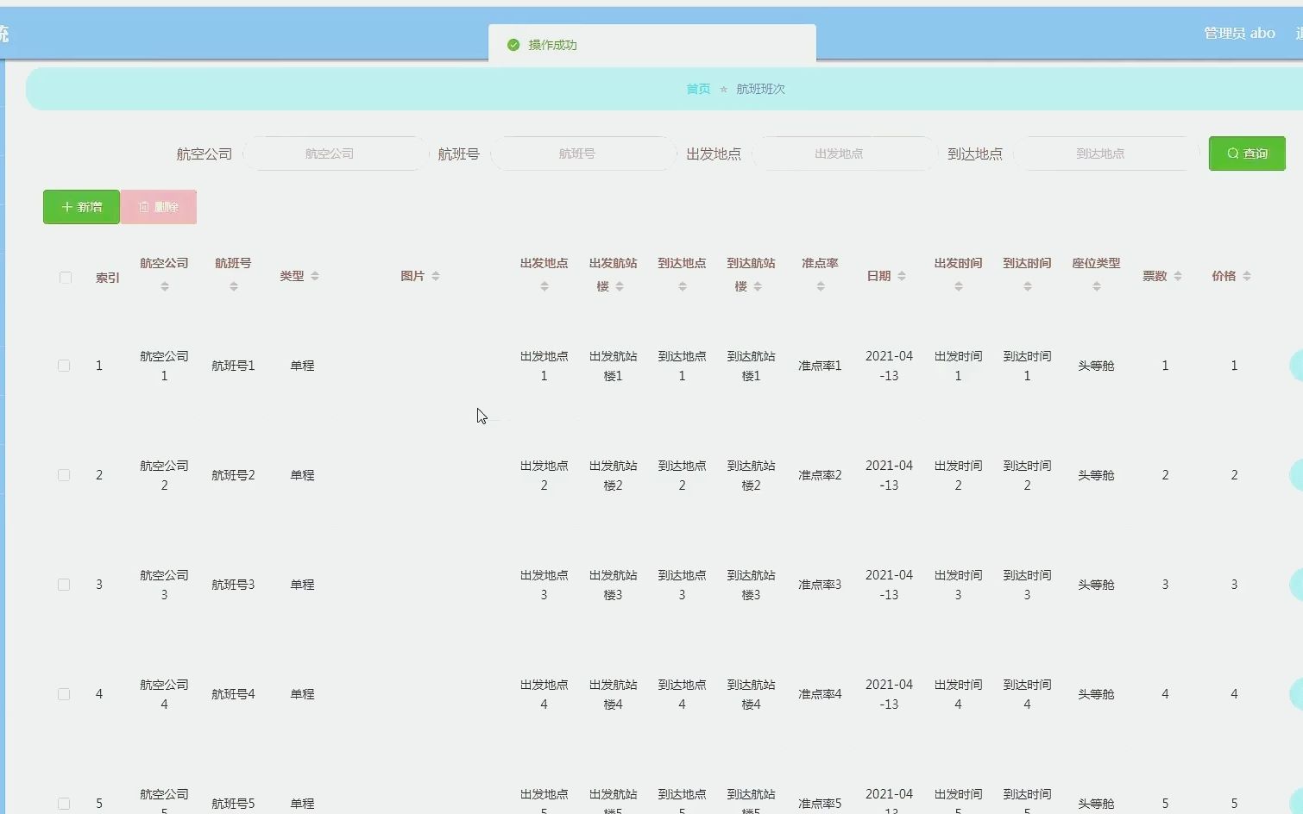The image size is (1303, 814).
Task: Focus the 到达地点 search input
Action: 1106,153
